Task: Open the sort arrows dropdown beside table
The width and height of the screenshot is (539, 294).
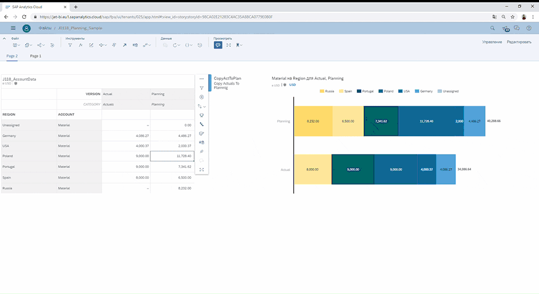Action: (x=202, y=107)
